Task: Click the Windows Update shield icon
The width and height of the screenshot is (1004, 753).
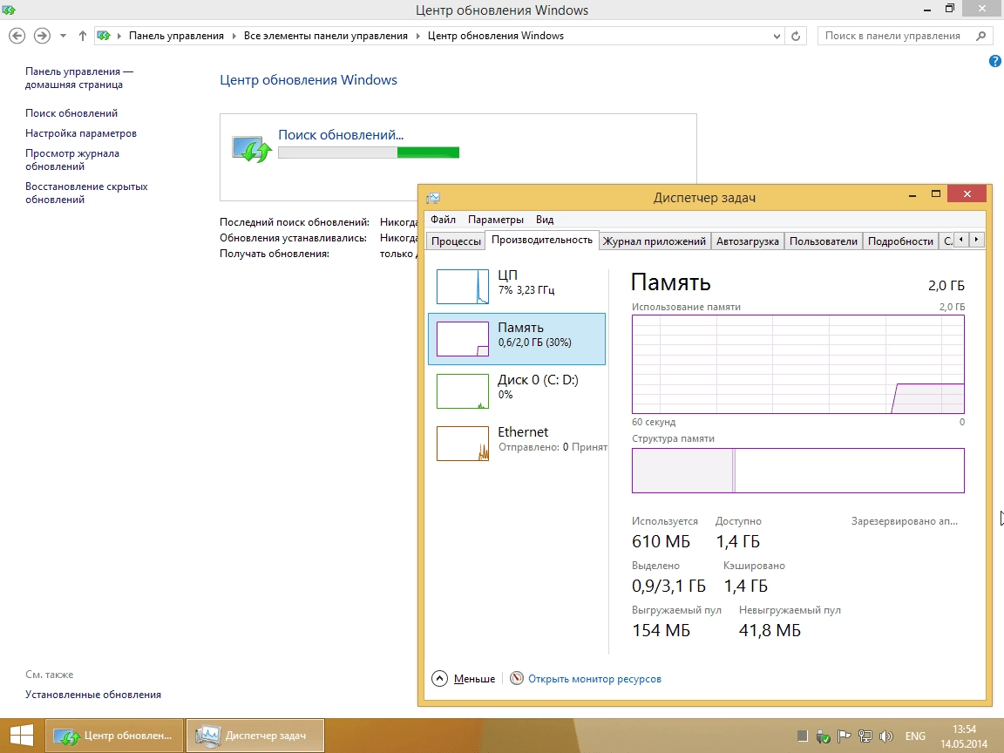Action: [251, 148]
